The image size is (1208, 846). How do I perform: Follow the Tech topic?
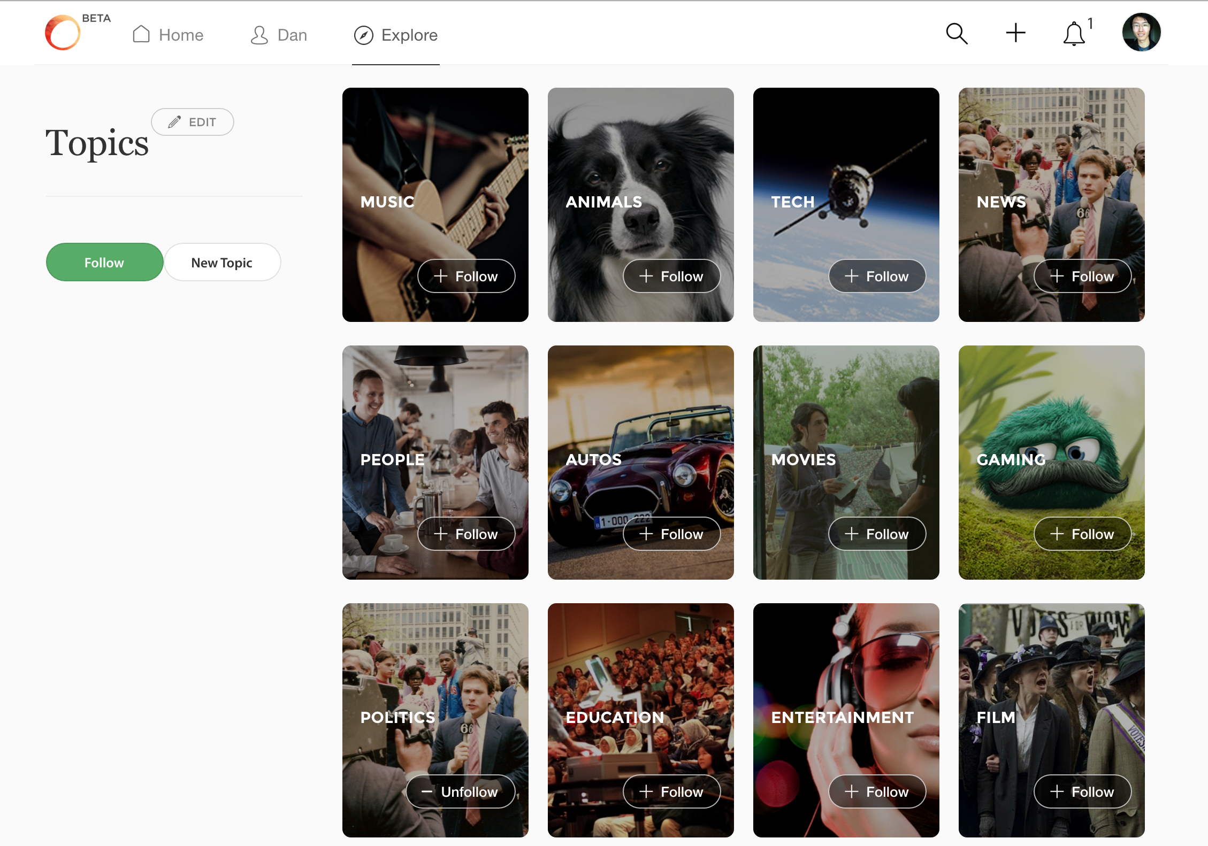(x=877, y=276)
